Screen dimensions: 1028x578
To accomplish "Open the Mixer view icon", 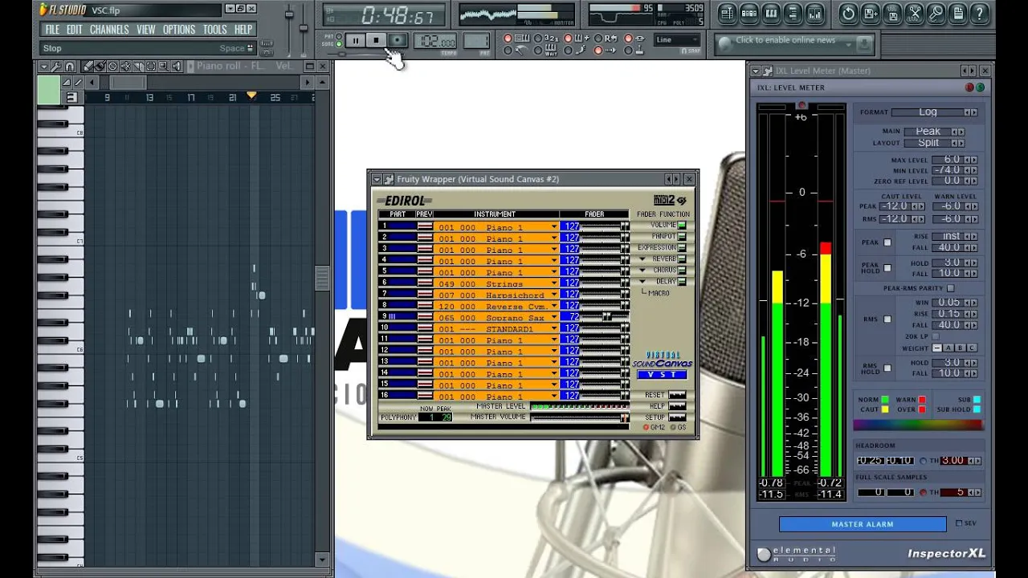I will [x=814, y=13].
